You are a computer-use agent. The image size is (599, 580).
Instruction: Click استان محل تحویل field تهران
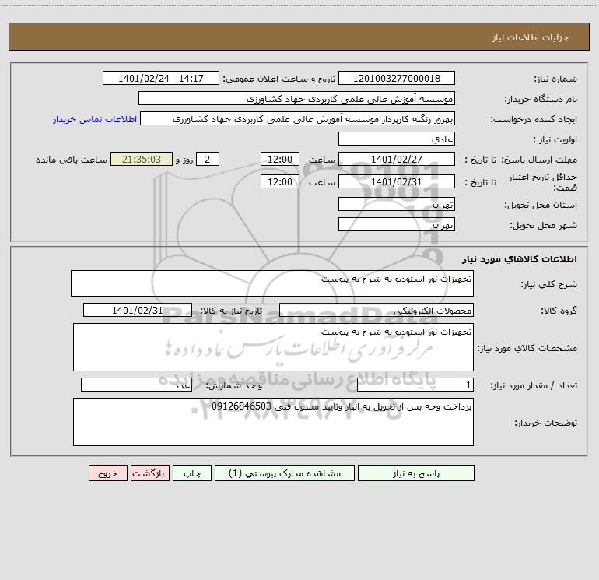coord(397,204)
